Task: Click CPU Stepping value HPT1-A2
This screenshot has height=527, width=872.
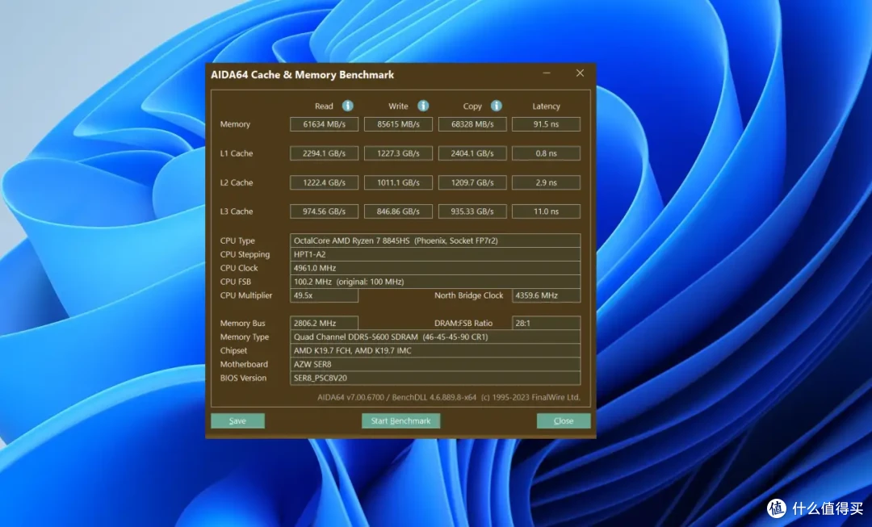Action: click(435, 254)
